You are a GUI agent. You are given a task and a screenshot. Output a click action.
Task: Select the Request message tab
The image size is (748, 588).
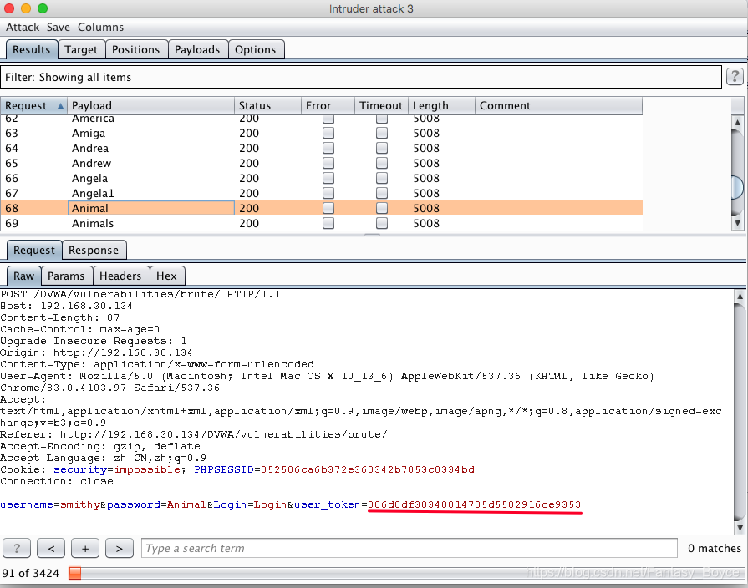(x=34, y=250)
